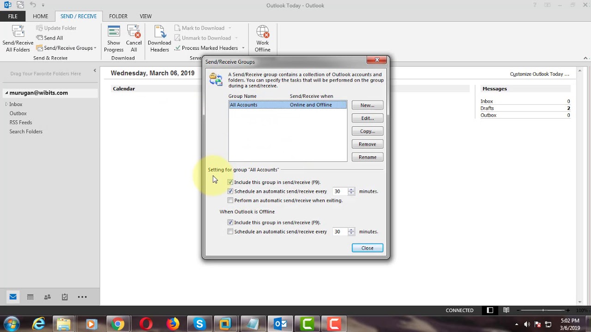Click Normal view icon in status bar

click(490, 310)
